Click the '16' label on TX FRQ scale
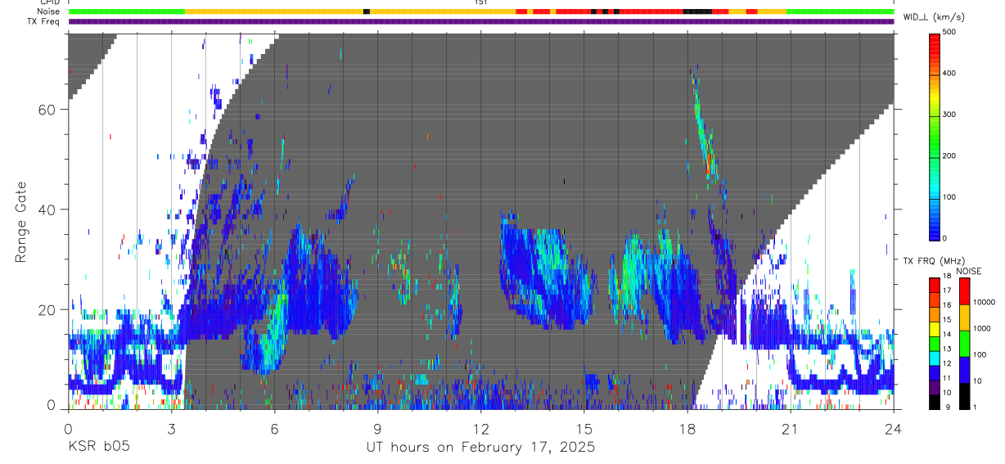1005x464 pixels. click(947, 305)
